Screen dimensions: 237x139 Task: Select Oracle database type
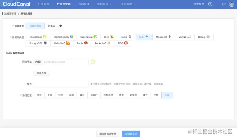(x=204, y=37)
